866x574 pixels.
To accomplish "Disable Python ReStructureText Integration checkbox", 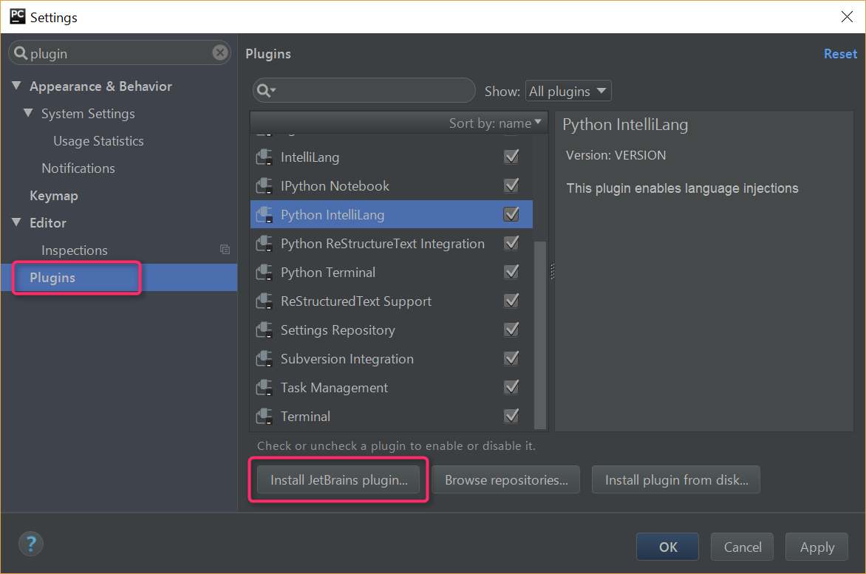I will (511, 243).
